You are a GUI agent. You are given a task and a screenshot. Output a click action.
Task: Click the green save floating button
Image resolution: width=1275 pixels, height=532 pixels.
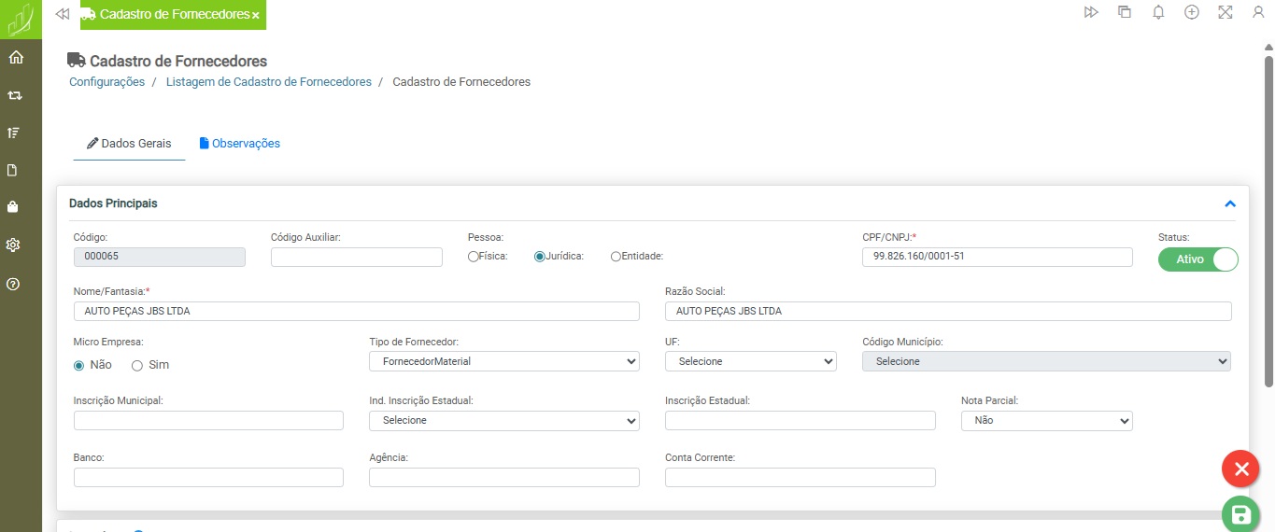tap(1240, 514)
